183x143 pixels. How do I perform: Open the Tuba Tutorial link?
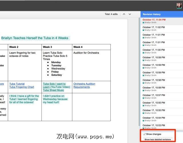click(17, 84)
